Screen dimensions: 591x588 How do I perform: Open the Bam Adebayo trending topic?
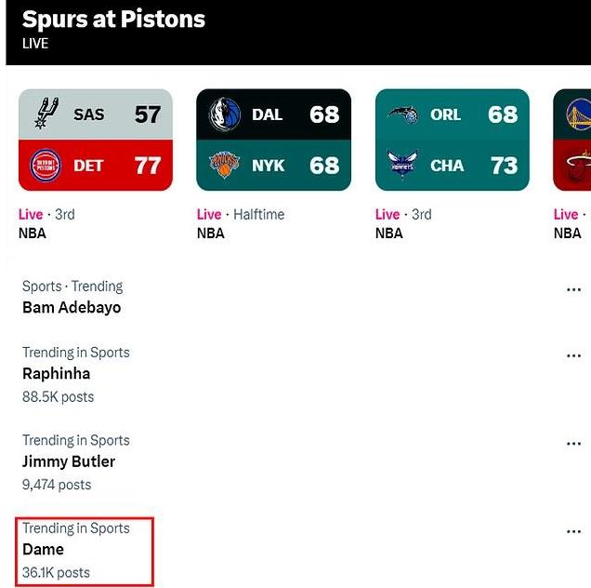click(72, 307)
